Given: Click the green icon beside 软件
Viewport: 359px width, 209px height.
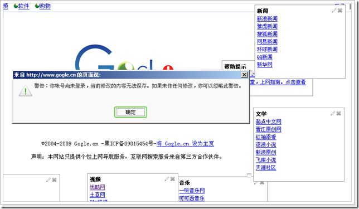Looking at the screenshot, I should tap(16, 6).
